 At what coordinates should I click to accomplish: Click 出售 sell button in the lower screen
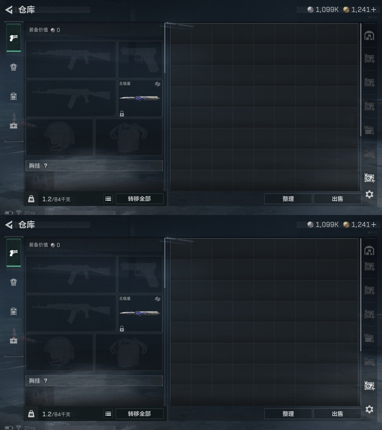pyautogui.click(x=337, y=414)
